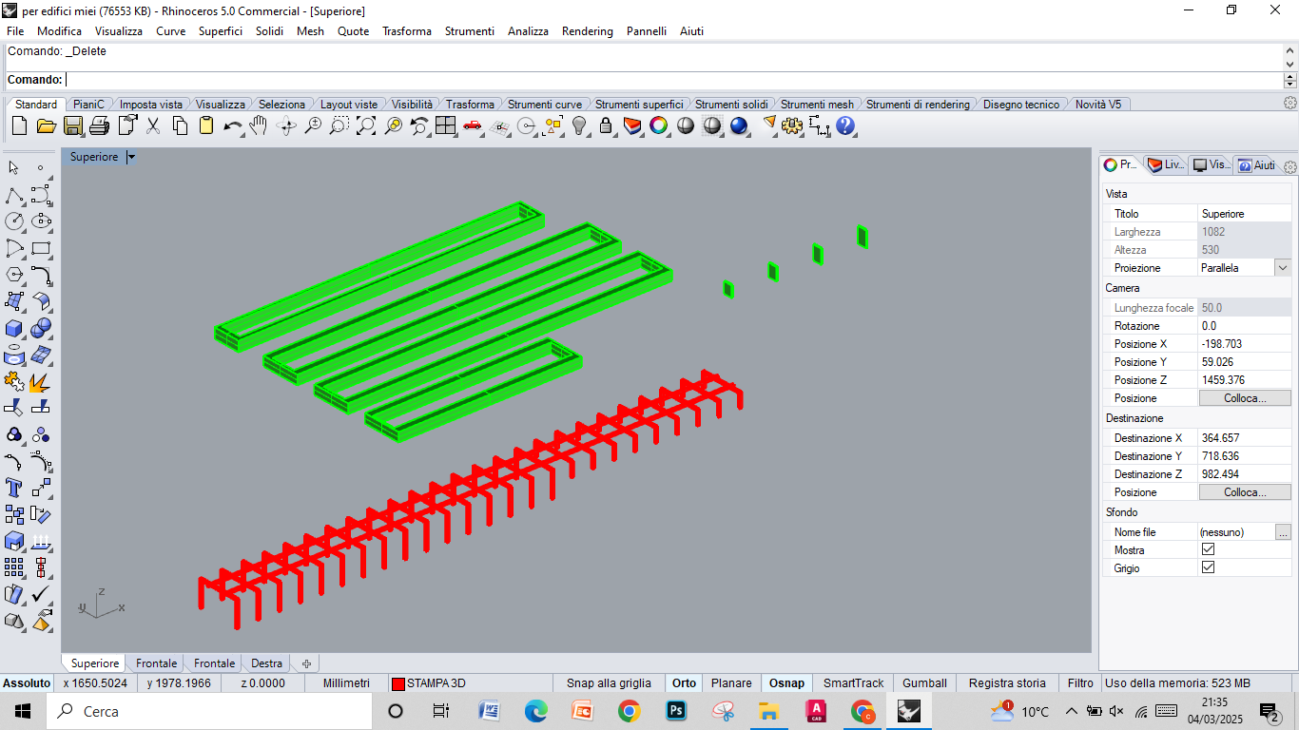Select the Polyline tool in left toolbar
The height and width of the screenshot is (730, 1299).
(x=14, y=195)
